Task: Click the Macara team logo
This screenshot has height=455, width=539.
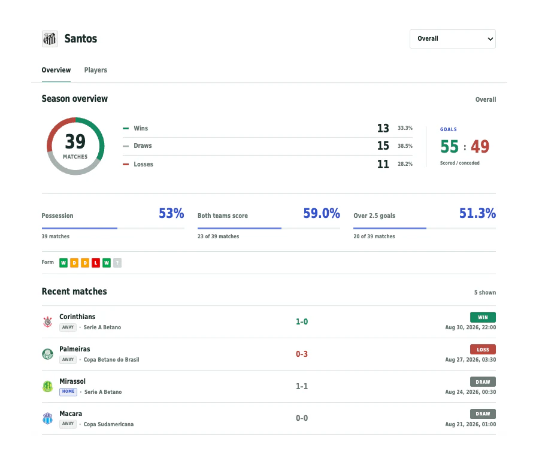Action: [48, 418]
